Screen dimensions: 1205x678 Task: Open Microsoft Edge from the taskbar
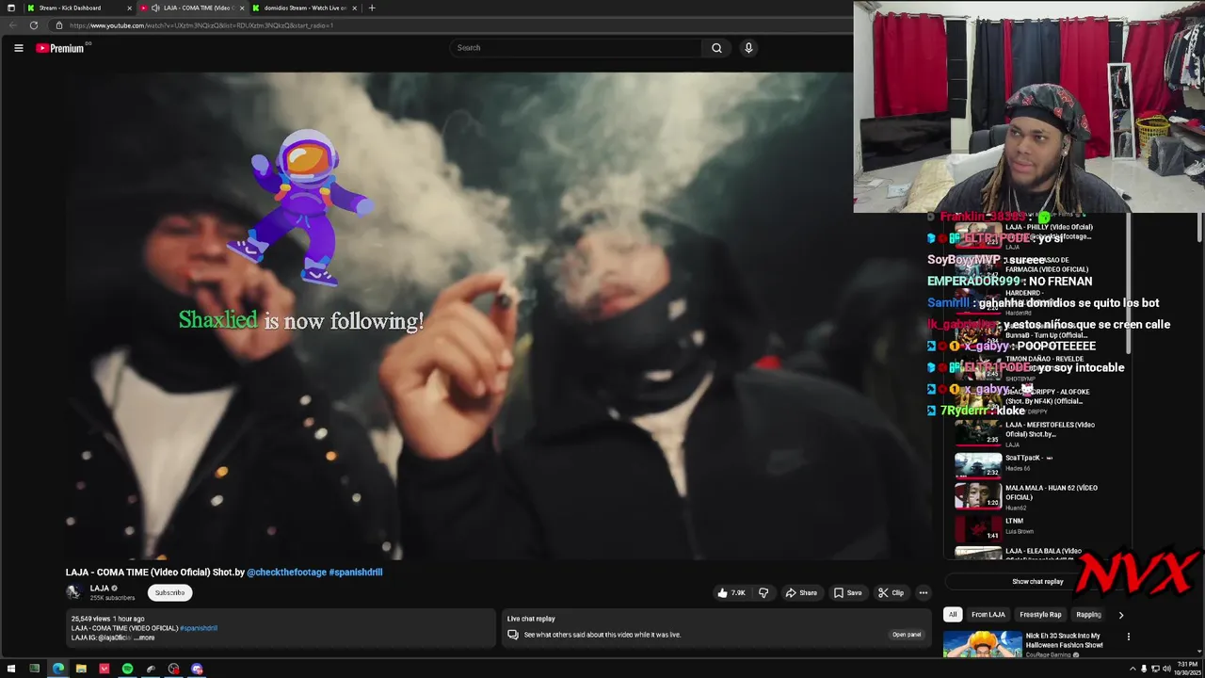pyautogui.click(x=58, y=669)
